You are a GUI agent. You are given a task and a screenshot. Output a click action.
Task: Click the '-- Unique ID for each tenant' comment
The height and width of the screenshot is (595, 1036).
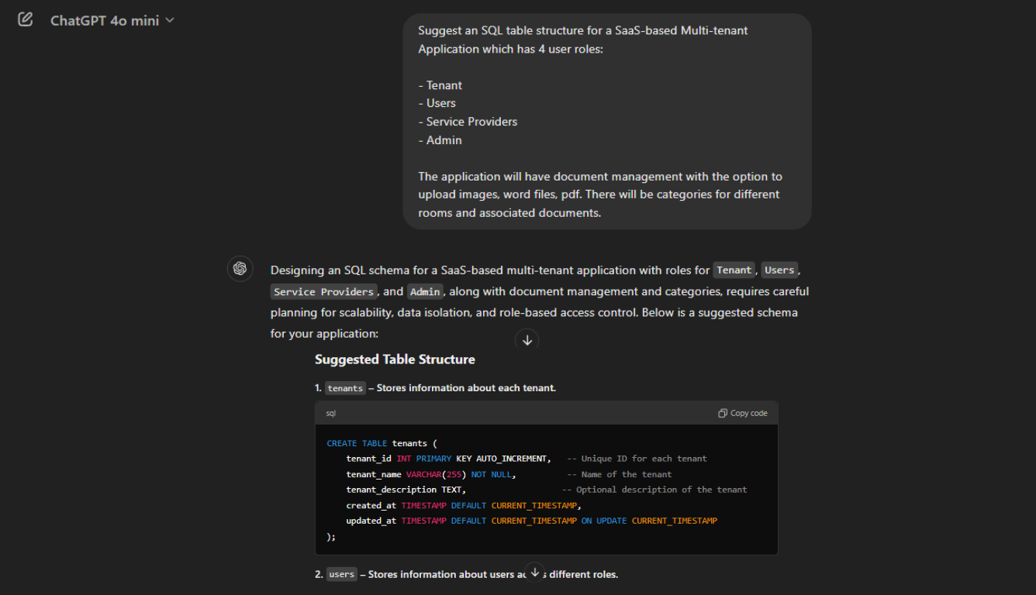click(x=637, y=459)
